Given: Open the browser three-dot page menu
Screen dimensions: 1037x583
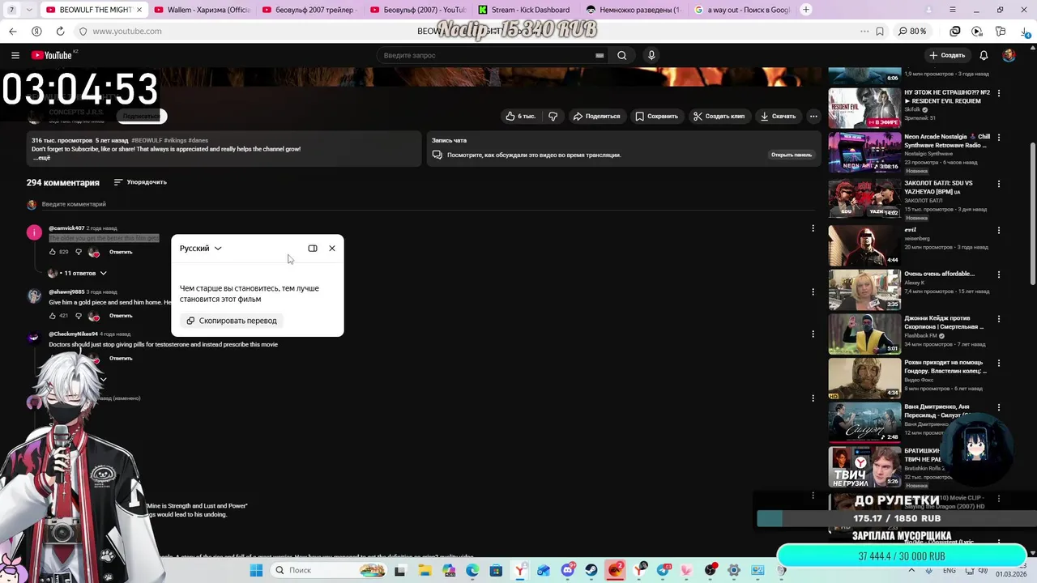Looking at the screenshot, I should [x=864, y=31].
